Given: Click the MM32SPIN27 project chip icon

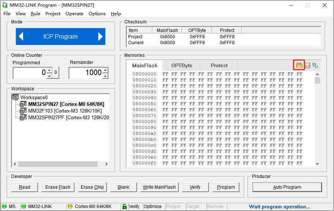Looking at the screenshot, I should [23, 104].
